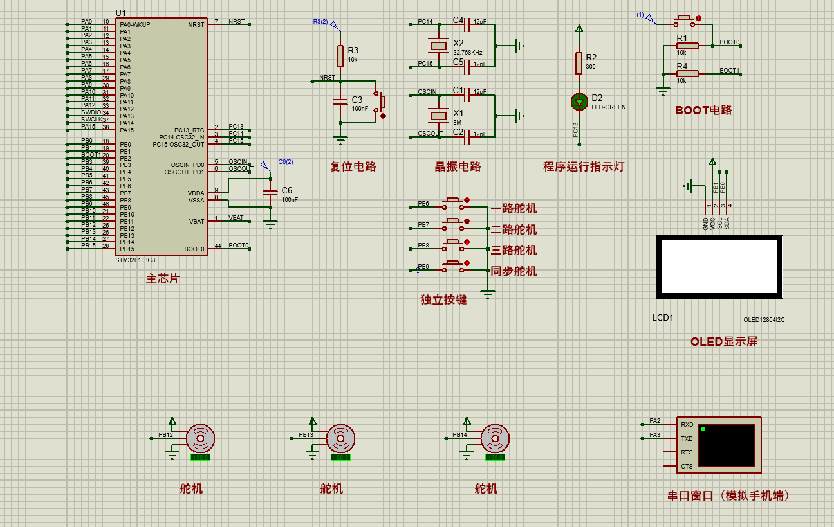Viewport: 834px width, 527px height.
Task: Click the PB9 push button for 同步舵机
Action: pos(453,266)
